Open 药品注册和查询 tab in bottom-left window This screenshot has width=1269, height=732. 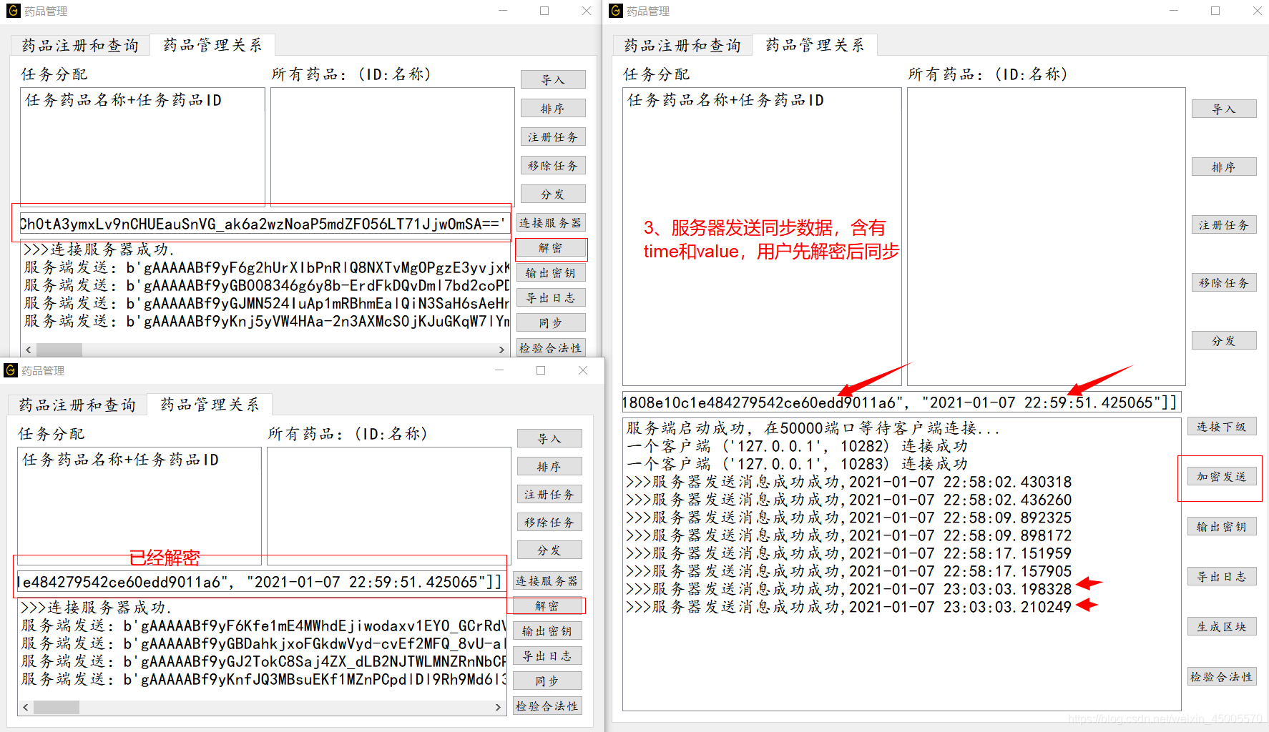pos(77,405)
